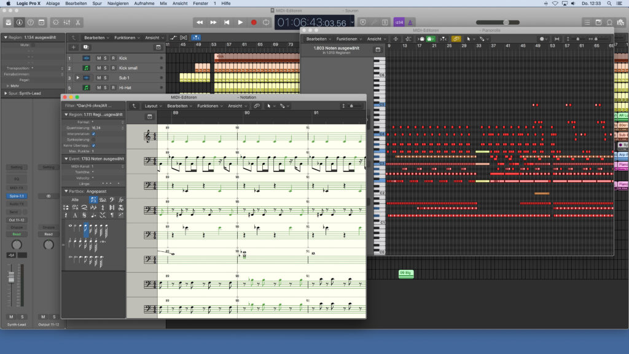This screenshot has width=629, height=354.
Task: Select the pedal markings group in Partbox
Action: coord(103,200)
